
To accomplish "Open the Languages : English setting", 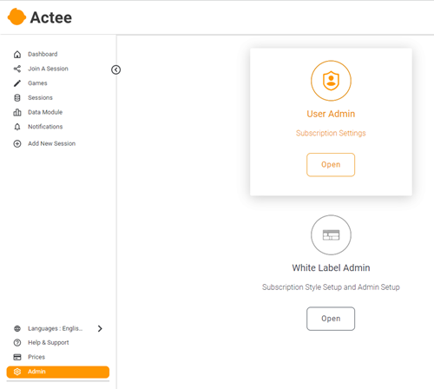I will point(56,328).
